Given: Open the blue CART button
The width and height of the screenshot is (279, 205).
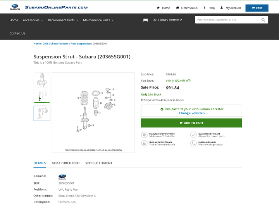Looking at the screenshot, I should pos(257,8).
